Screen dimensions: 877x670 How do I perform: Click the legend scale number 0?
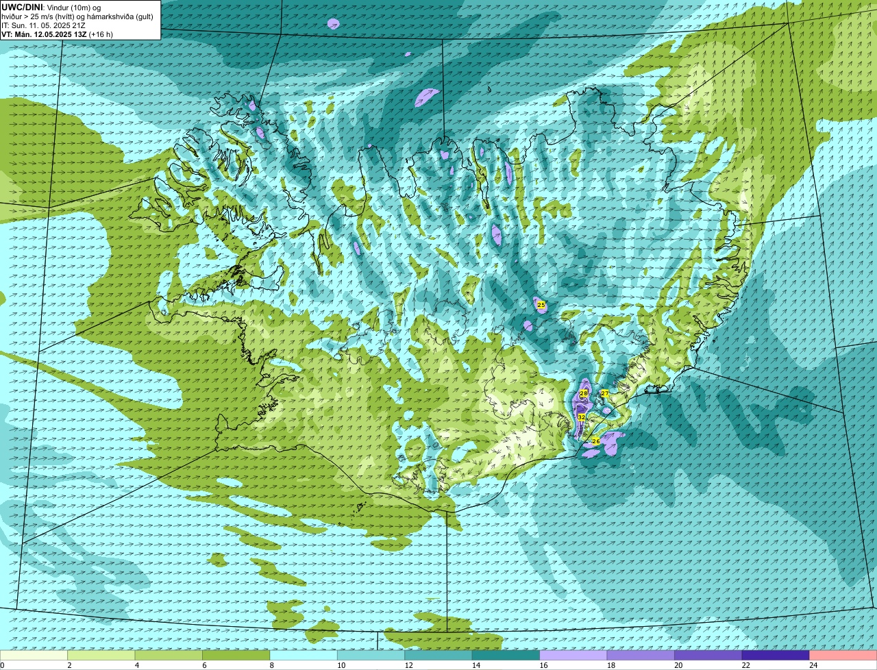tap(2, 665)
